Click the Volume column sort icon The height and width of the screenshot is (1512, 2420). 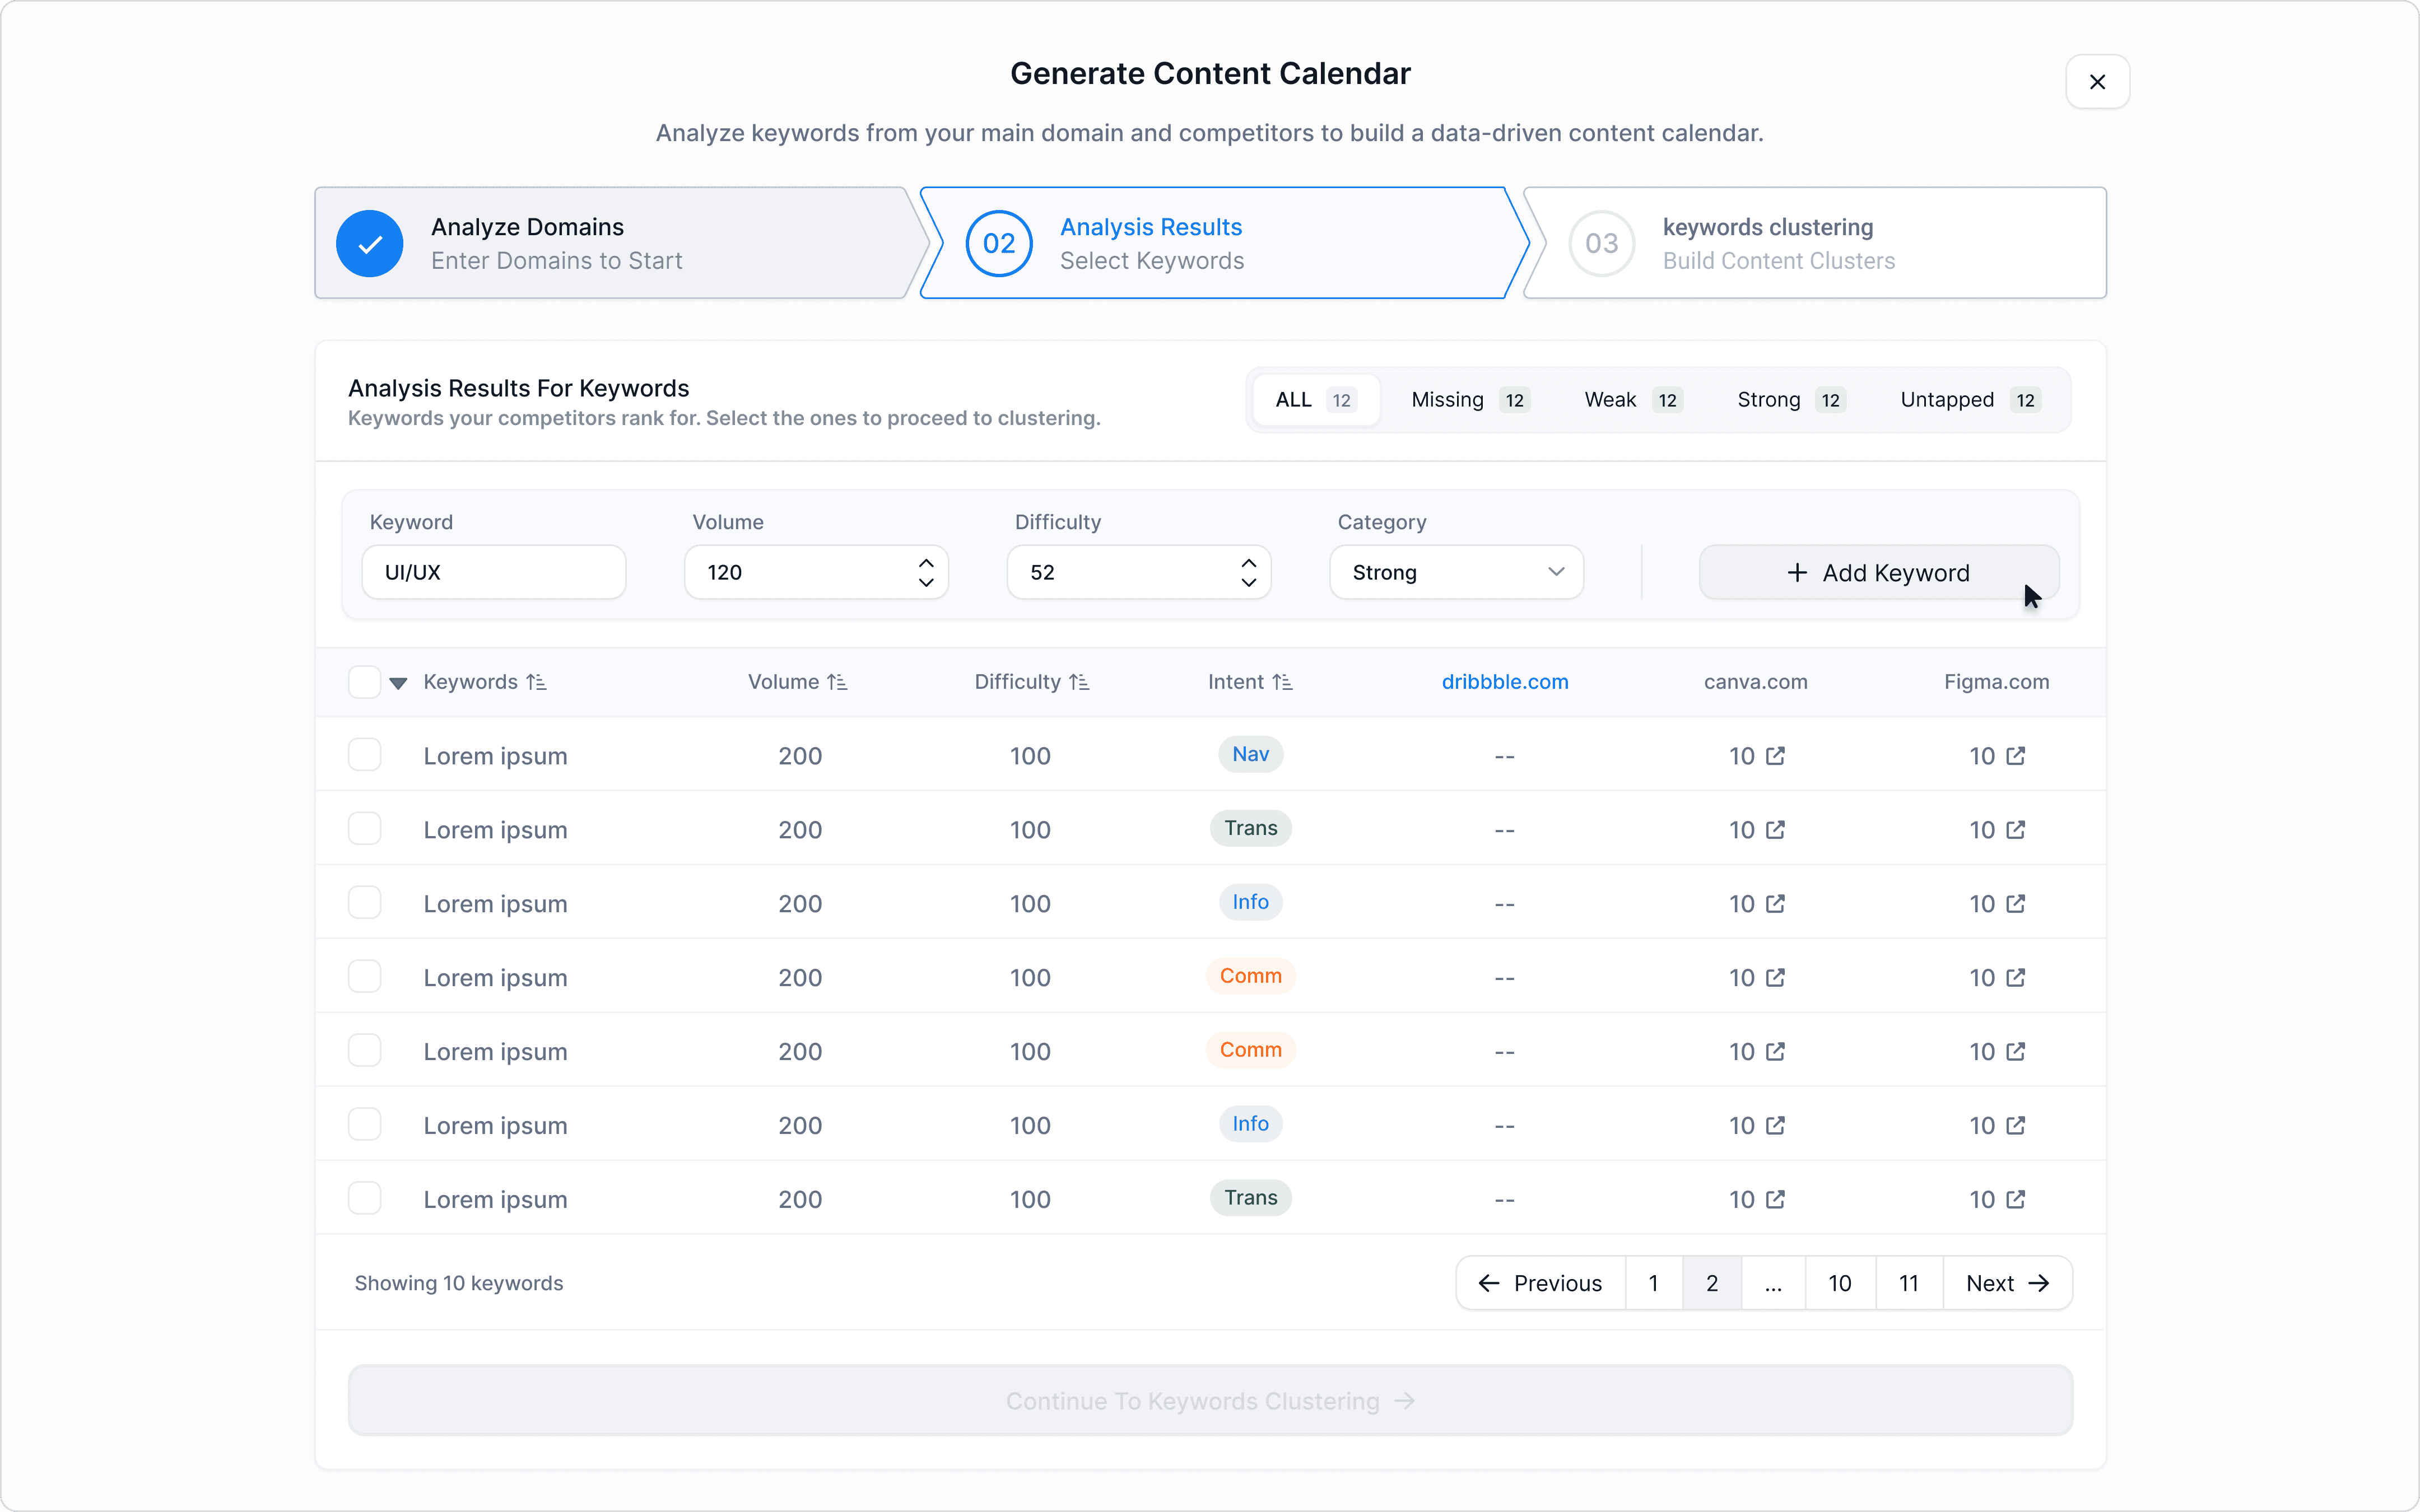pos(837,682)
